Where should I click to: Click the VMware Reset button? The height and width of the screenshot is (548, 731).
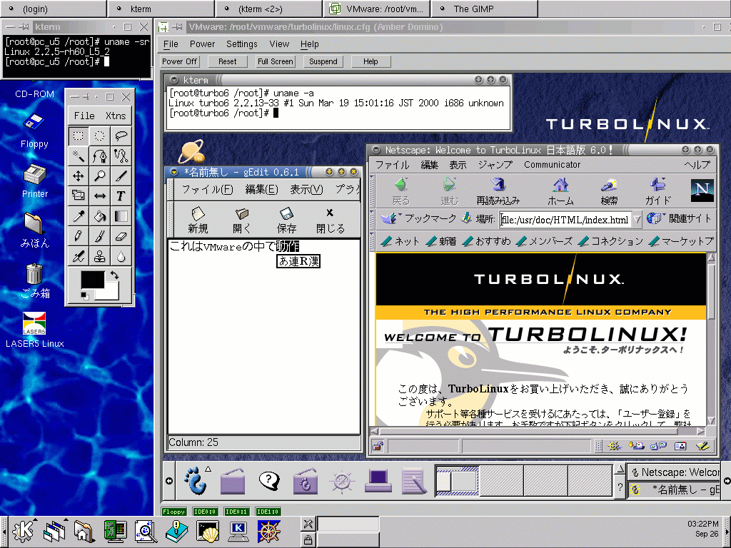(227, 61)
